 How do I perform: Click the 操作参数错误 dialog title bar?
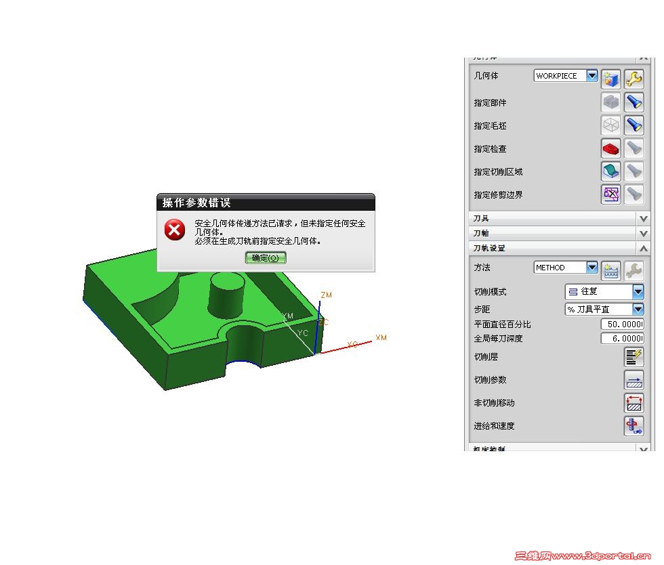coord(266,203)
